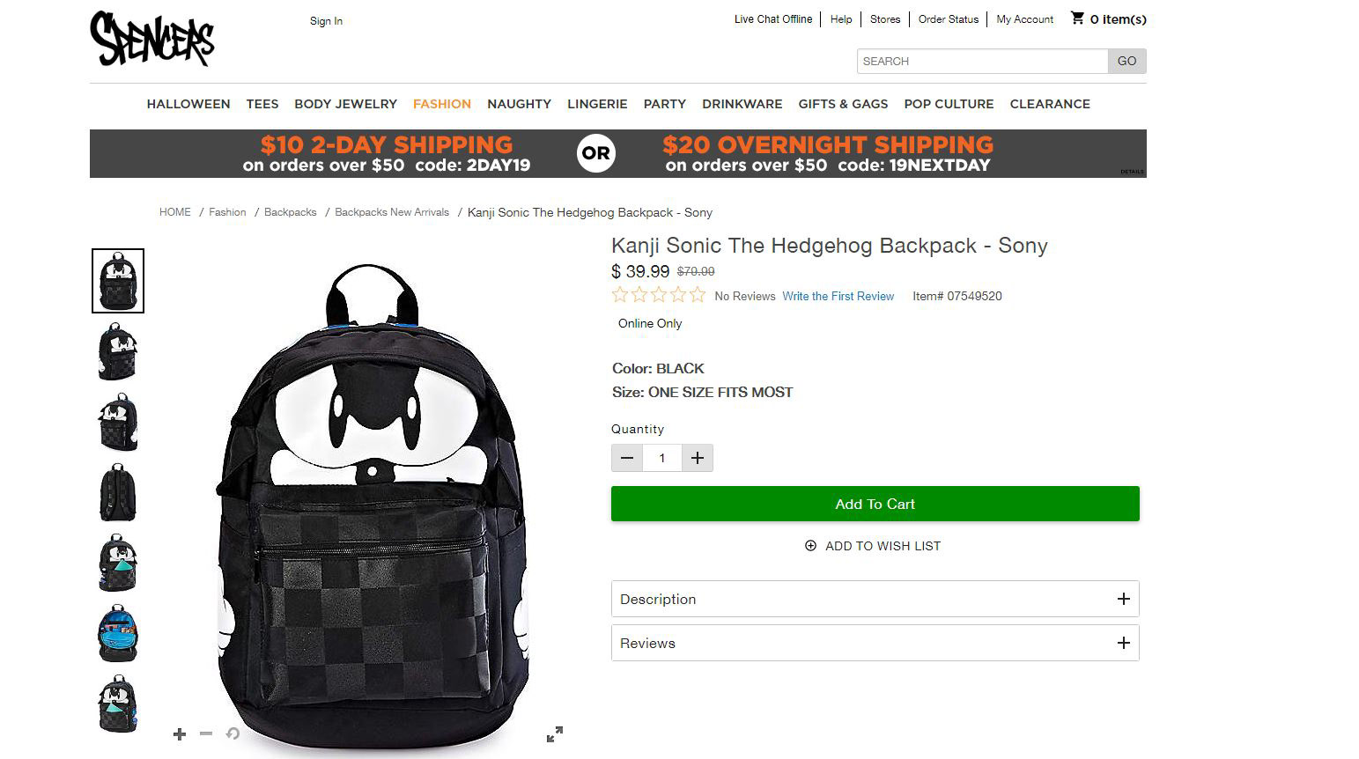Zoom out of the product image
Viewport: 1359px width, 759px height.
pyautogui.click(x=206, y=733)
